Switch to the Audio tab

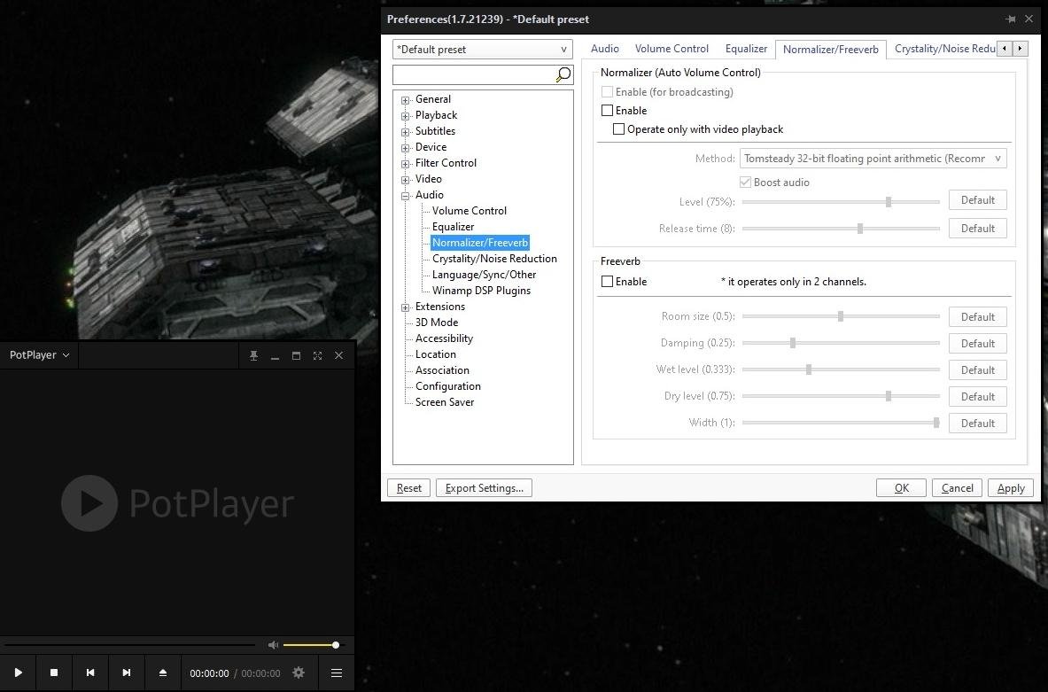(x=605, y=49)
